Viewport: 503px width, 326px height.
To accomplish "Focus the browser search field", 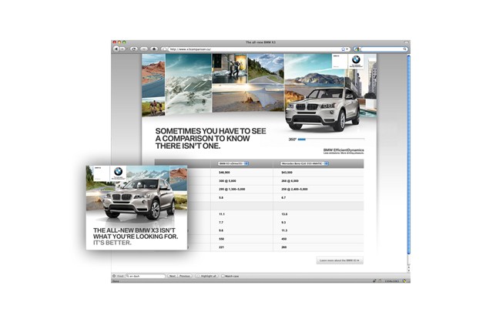I will click(x=382, y=49).
